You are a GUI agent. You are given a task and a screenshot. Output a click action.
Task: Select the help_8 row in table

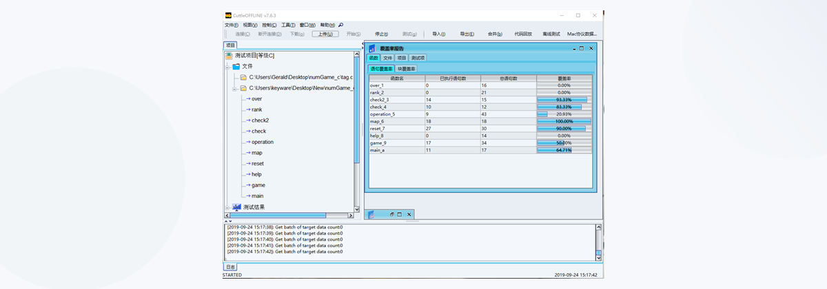click(x=480, y=136)
